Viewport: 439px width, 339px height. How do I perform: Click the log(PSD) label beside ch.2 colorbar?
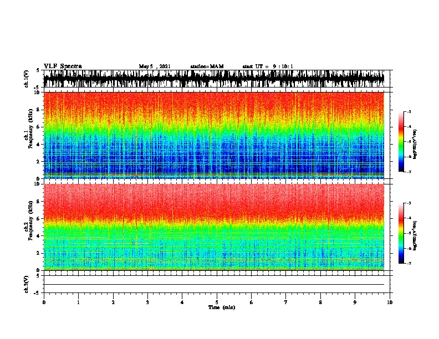415,235
